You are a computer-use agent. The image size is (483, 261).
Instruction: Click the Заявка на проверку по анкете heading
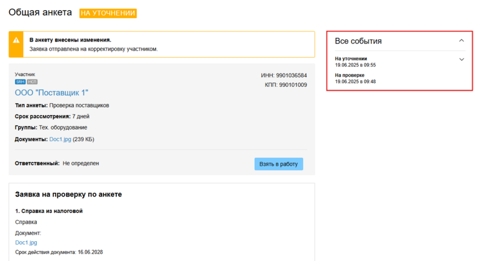point(68,195)
